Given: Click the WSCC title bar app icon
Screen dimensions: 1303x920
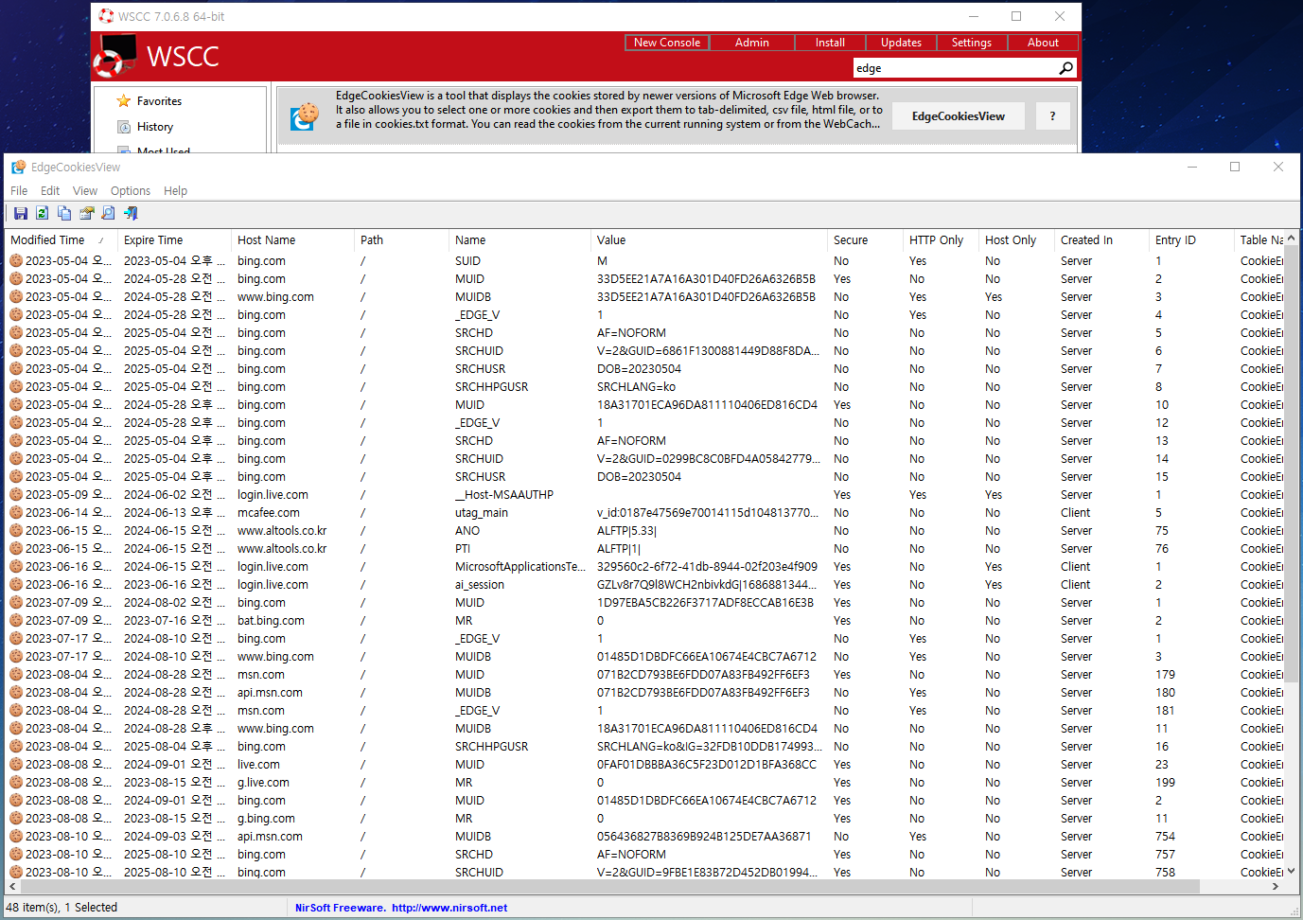Looking at the screenshot, I should click(106, 16).
